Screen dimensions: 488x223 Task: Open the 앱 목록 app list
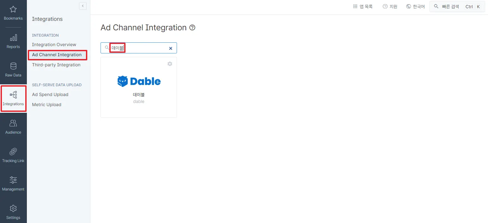point(363,6)
